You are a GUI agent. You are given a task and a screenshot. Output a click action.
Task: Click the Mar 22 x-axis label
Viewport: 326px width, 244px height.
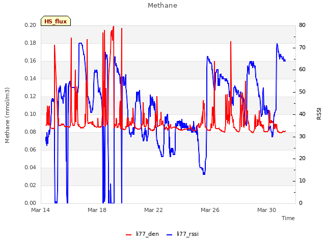153,210
